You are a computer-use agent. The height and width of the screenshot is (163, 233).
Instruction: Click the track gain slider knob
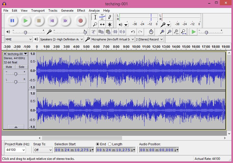[x=16, y=74]
